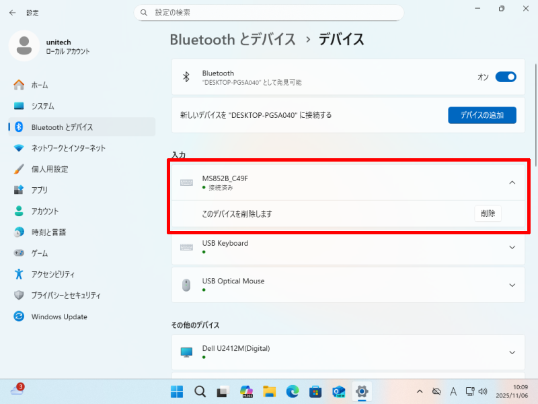Click the デバイスの追加 button
538x404 pixels.
point(482,115)
